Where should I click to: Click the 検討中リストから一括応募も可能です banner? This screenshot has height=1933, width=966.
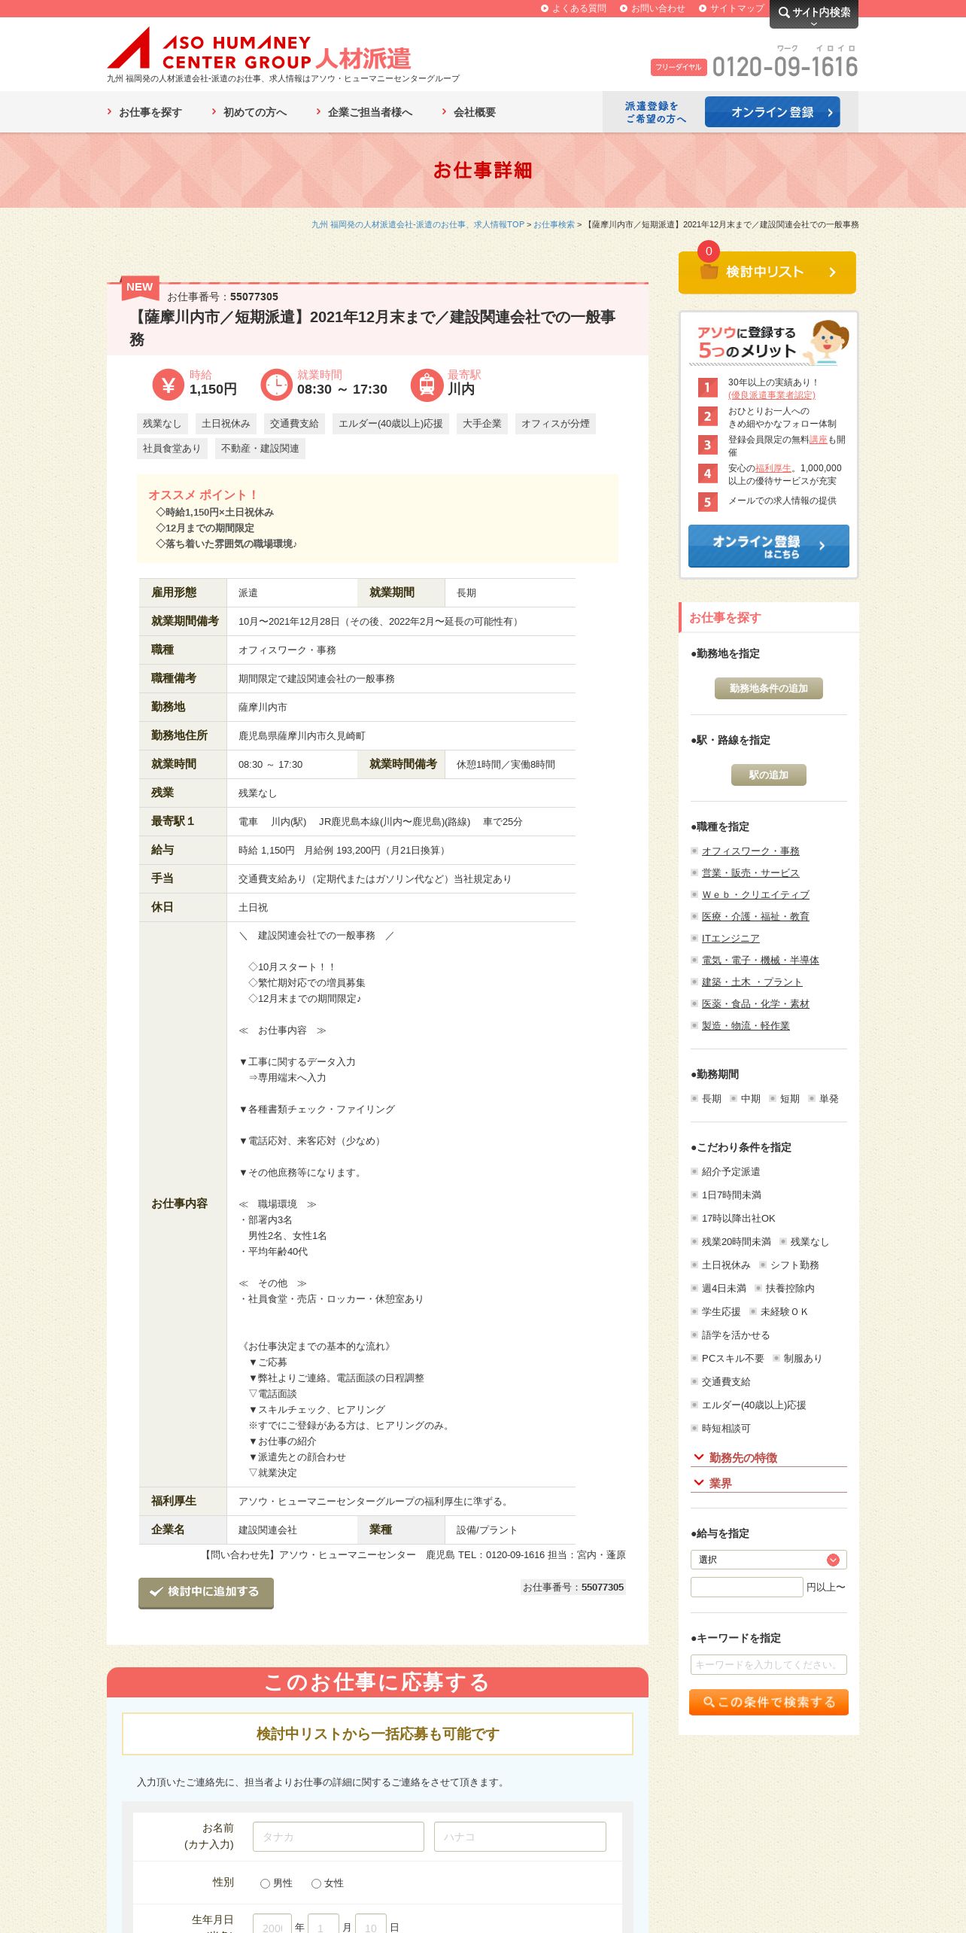coord(378,1734)
